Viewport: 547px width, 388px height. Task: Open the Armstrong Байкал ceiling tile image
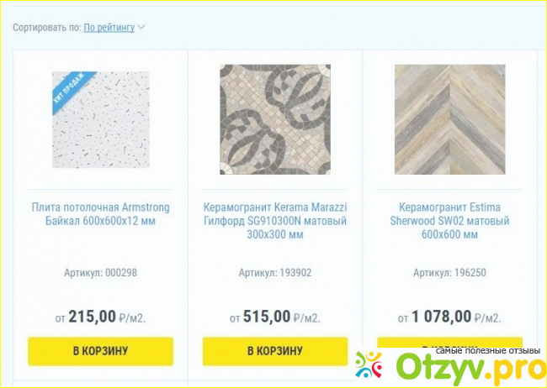(101, 120)
